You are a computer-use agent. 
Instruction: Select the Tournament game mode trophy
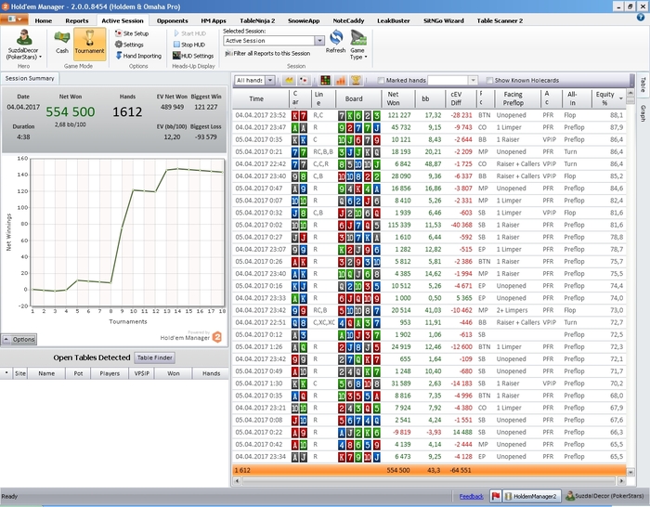click(89, 43)
